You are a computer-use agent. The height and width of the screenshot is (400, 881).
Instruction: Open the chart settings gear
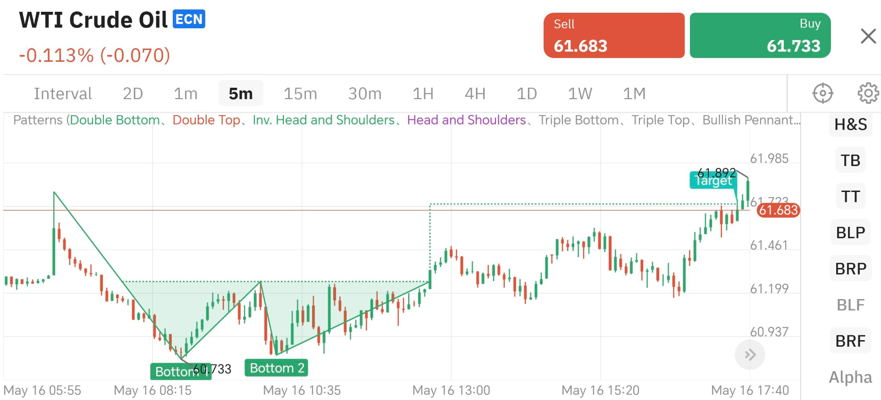(868, 93)
